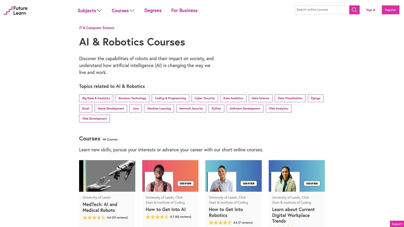The width and height of the screenshot is (404, 227).
Task: Click the 4.7 (83 reviews) star rating
Action: tap(168, 217)
